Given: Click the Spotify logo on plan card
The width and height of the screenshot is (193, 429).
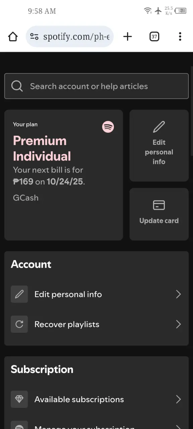Looking at the screenshot, I should [108, 127].
